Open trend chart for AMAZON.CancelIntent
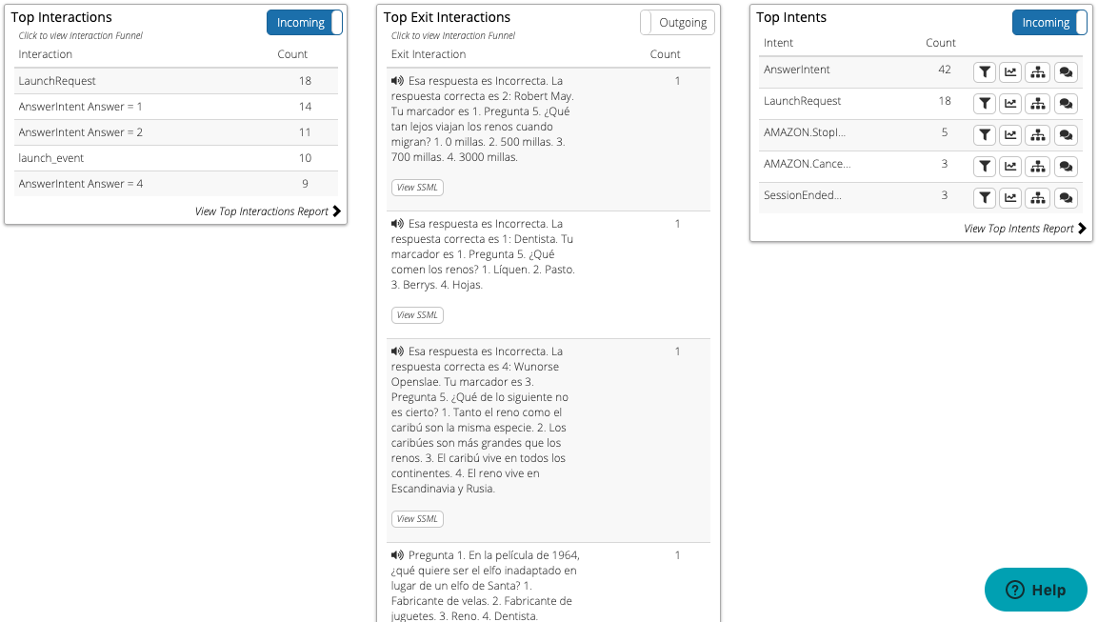 point(1010,166)
